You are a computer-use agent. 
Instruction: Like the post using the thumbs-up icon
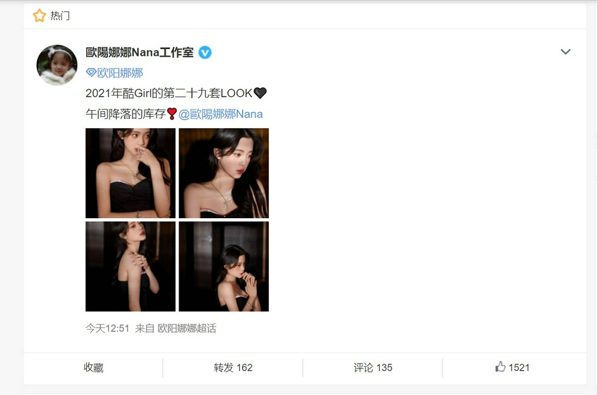coord(500,367)
